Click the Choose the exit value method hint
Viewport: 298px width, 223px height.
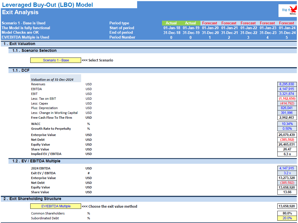coord(109,207)
